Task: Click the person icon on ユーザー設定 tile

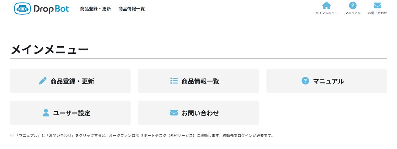Action: coord(46,113)
